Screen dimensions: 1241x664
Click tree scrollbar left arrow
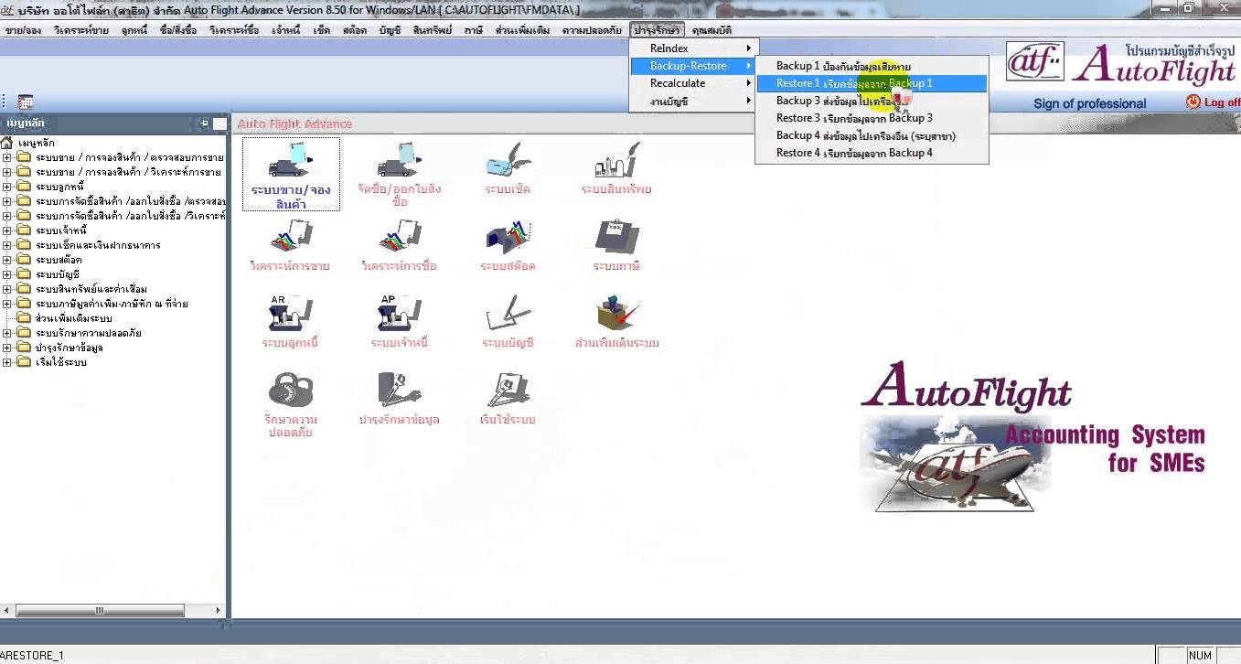(8, 610)
